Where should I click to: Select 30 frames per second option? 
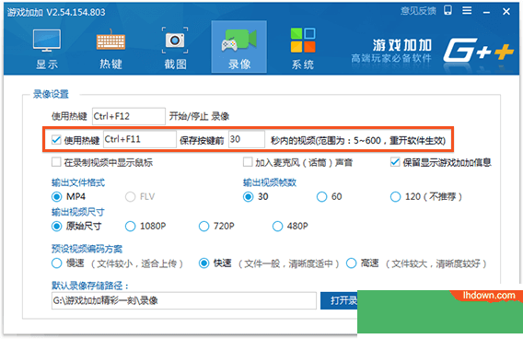(249, 196)
